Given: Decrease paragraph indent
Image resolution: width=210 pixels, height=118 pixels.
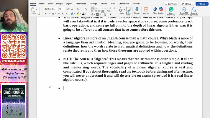Looking at the screenshot, I should (x=110, y=8).
